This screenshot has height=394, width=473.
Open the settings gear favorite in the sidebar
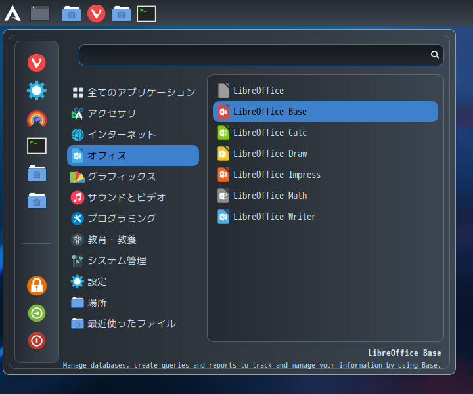point(37,91)
